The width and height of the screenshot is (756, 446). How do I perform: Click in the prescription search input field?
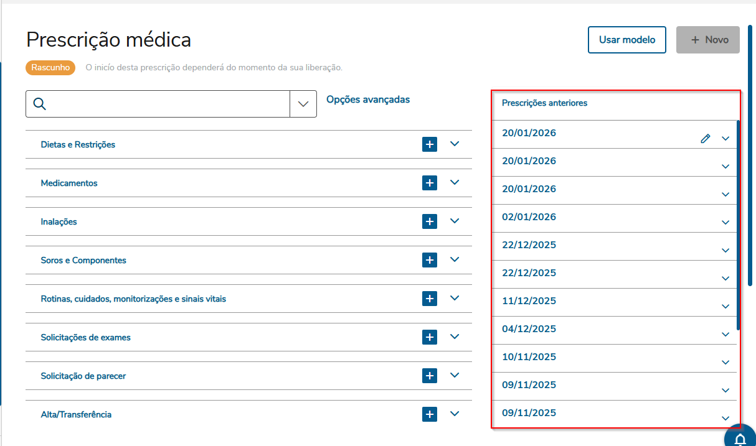coord(168,104)
